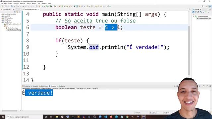Image resolution: width=212 pixels, height=119 pixels.
Task: Open Visual Studio Code from taskbar
Action: (106, 117)
